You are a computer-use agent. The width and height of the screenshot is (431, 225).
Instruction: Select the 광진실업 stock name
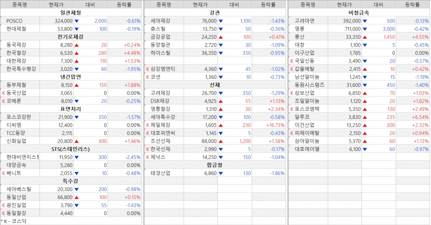click(16, 205)
